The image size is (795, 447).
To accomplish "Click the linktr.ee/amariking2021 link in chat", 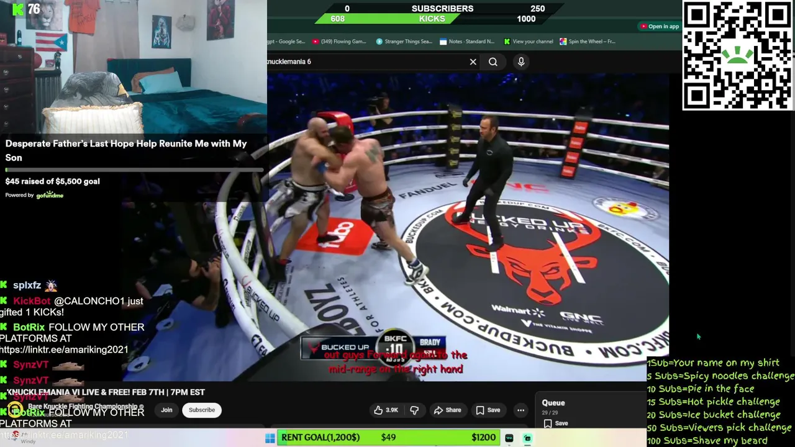I will pyautogui.click(x=64, y=350).
